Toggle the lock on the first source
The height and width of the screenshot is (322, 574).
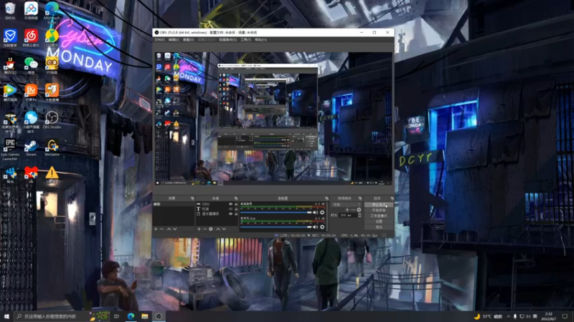coord(236,204)
